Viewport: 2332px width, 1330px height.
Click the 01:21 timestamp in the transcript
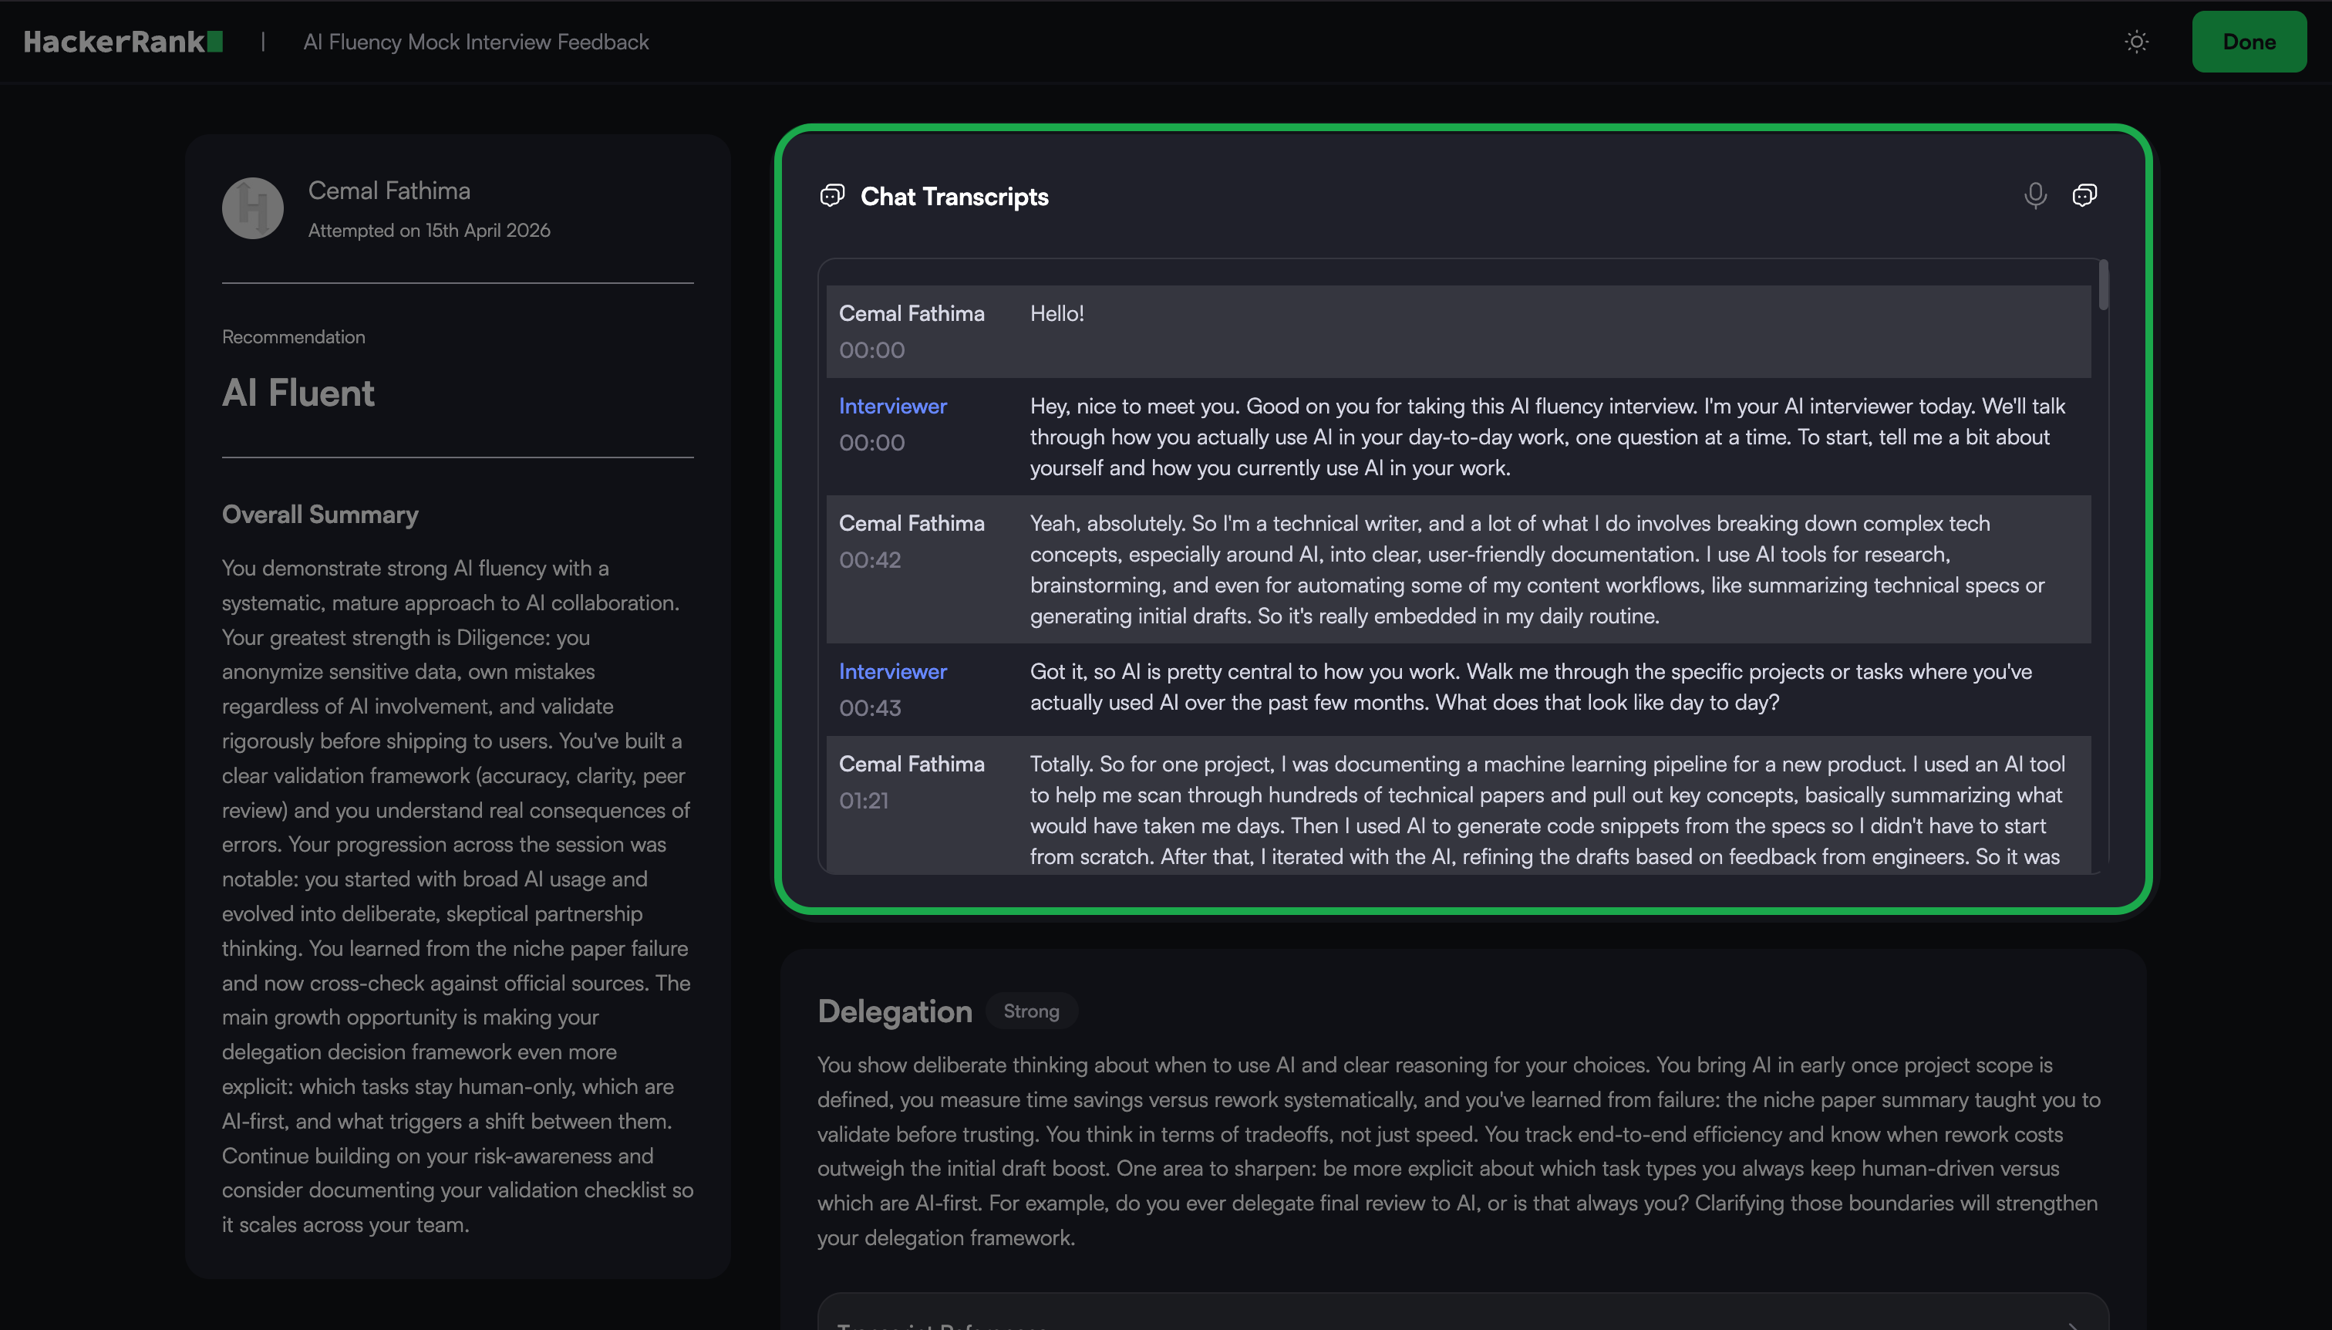tap(864, 800)
